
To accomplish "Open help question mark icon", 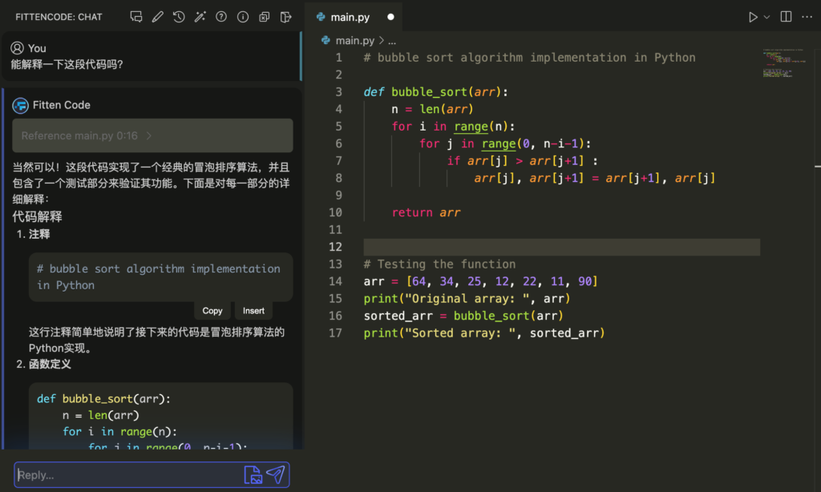I will click(x=221, y=17).
